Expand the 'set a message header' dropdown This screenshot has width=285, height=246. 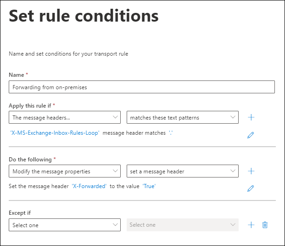click(x=183, y=172)
